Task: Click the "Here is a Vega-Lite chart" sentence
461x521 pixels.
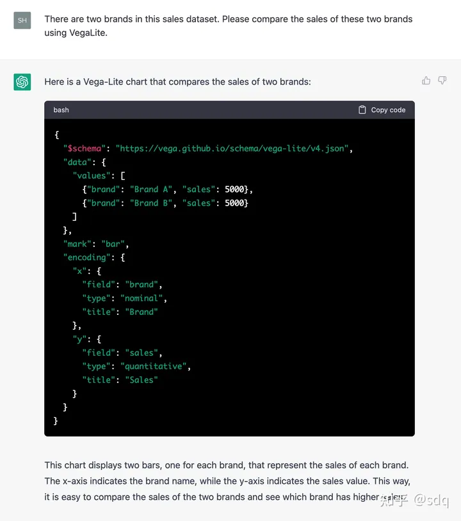Action: point(177,82)
